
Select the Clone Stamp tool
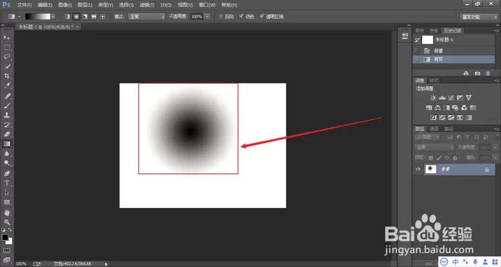pyautogui.click(x=7, y=116)
